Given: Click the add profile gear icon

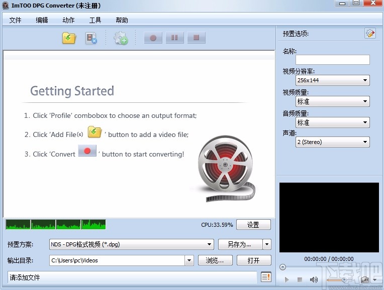Looking at the screenshot, I should (x=121, y=38).
